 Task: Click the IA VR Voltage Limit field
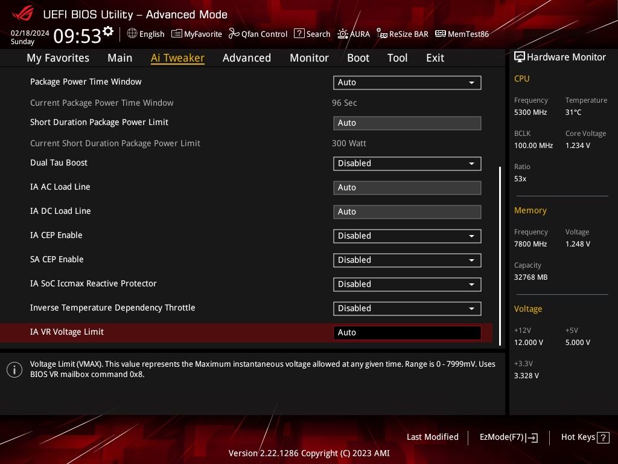(407, 333)
